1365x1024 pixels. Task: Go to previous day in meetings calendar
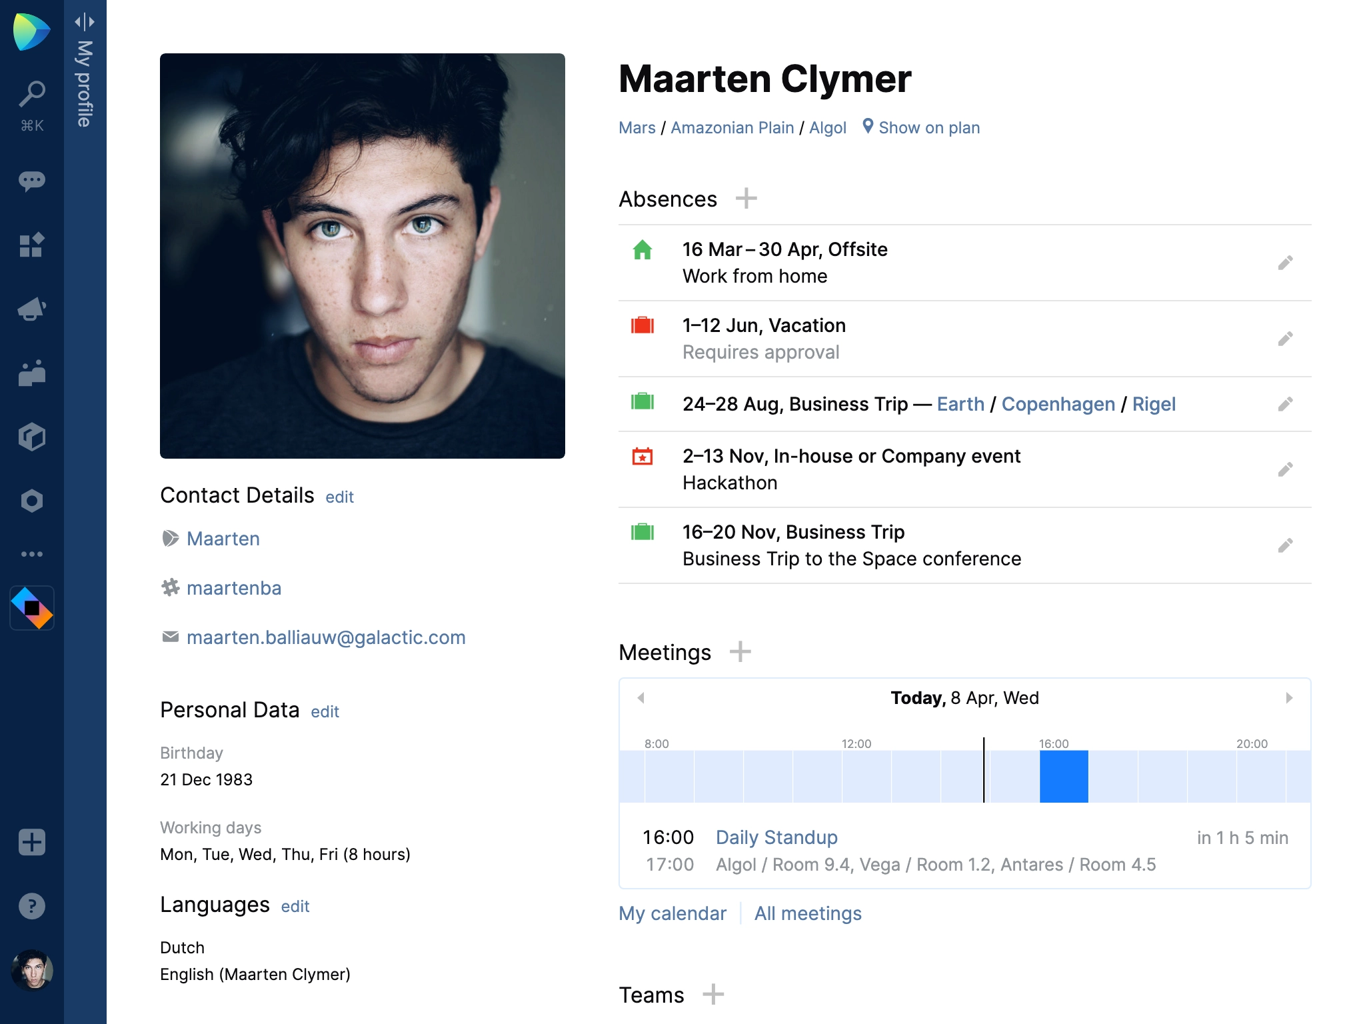click(641, 698)
